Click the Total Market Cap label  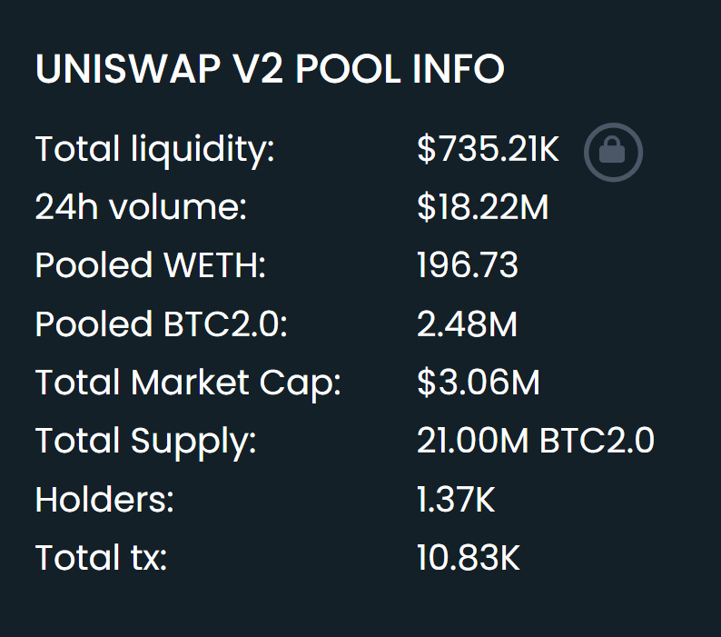point(188,383)
